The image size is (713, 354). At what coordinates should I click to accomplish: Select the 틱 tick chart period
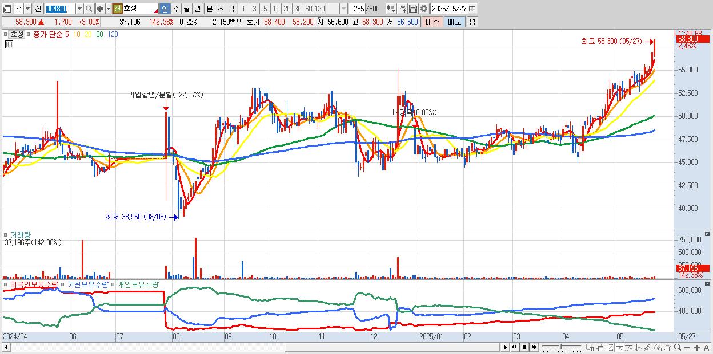point(230,9)
